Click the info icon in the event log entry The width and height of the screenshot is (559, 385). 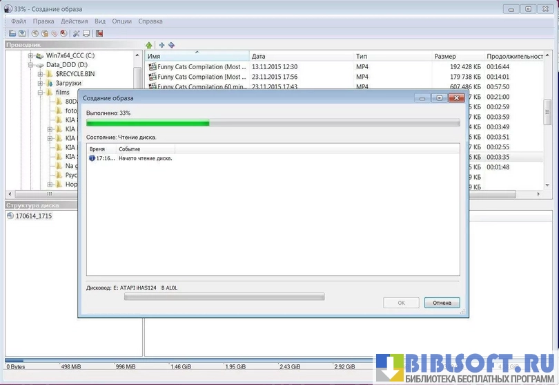(92, 158)
